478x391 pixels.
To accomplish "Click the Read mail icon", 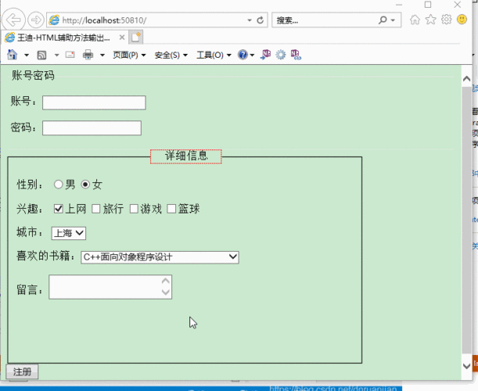I will (x=70, y=55).
